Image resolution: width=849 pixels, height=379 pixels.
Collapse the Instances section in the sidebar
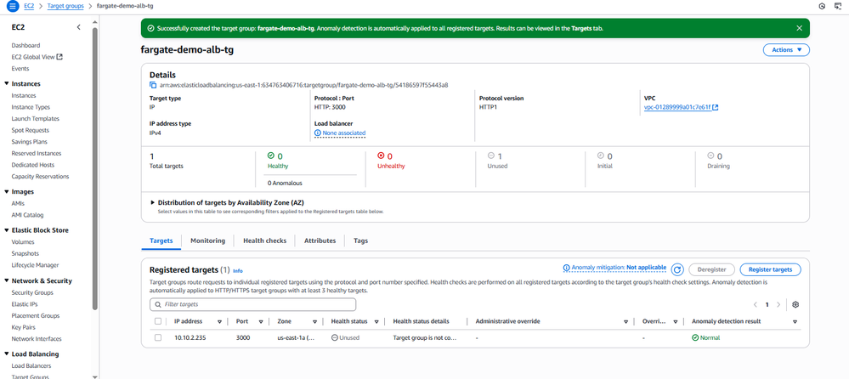tap(7, 83)
